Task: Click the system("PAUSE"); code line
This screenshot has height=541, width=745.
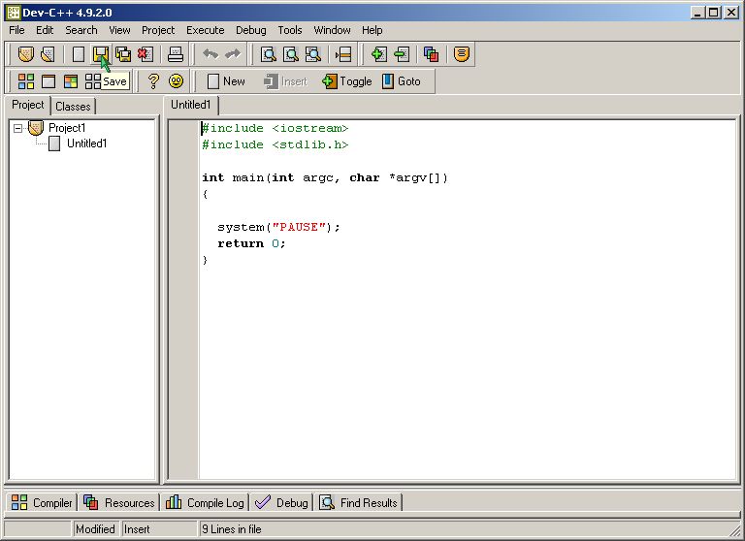Action: [279, 227]
